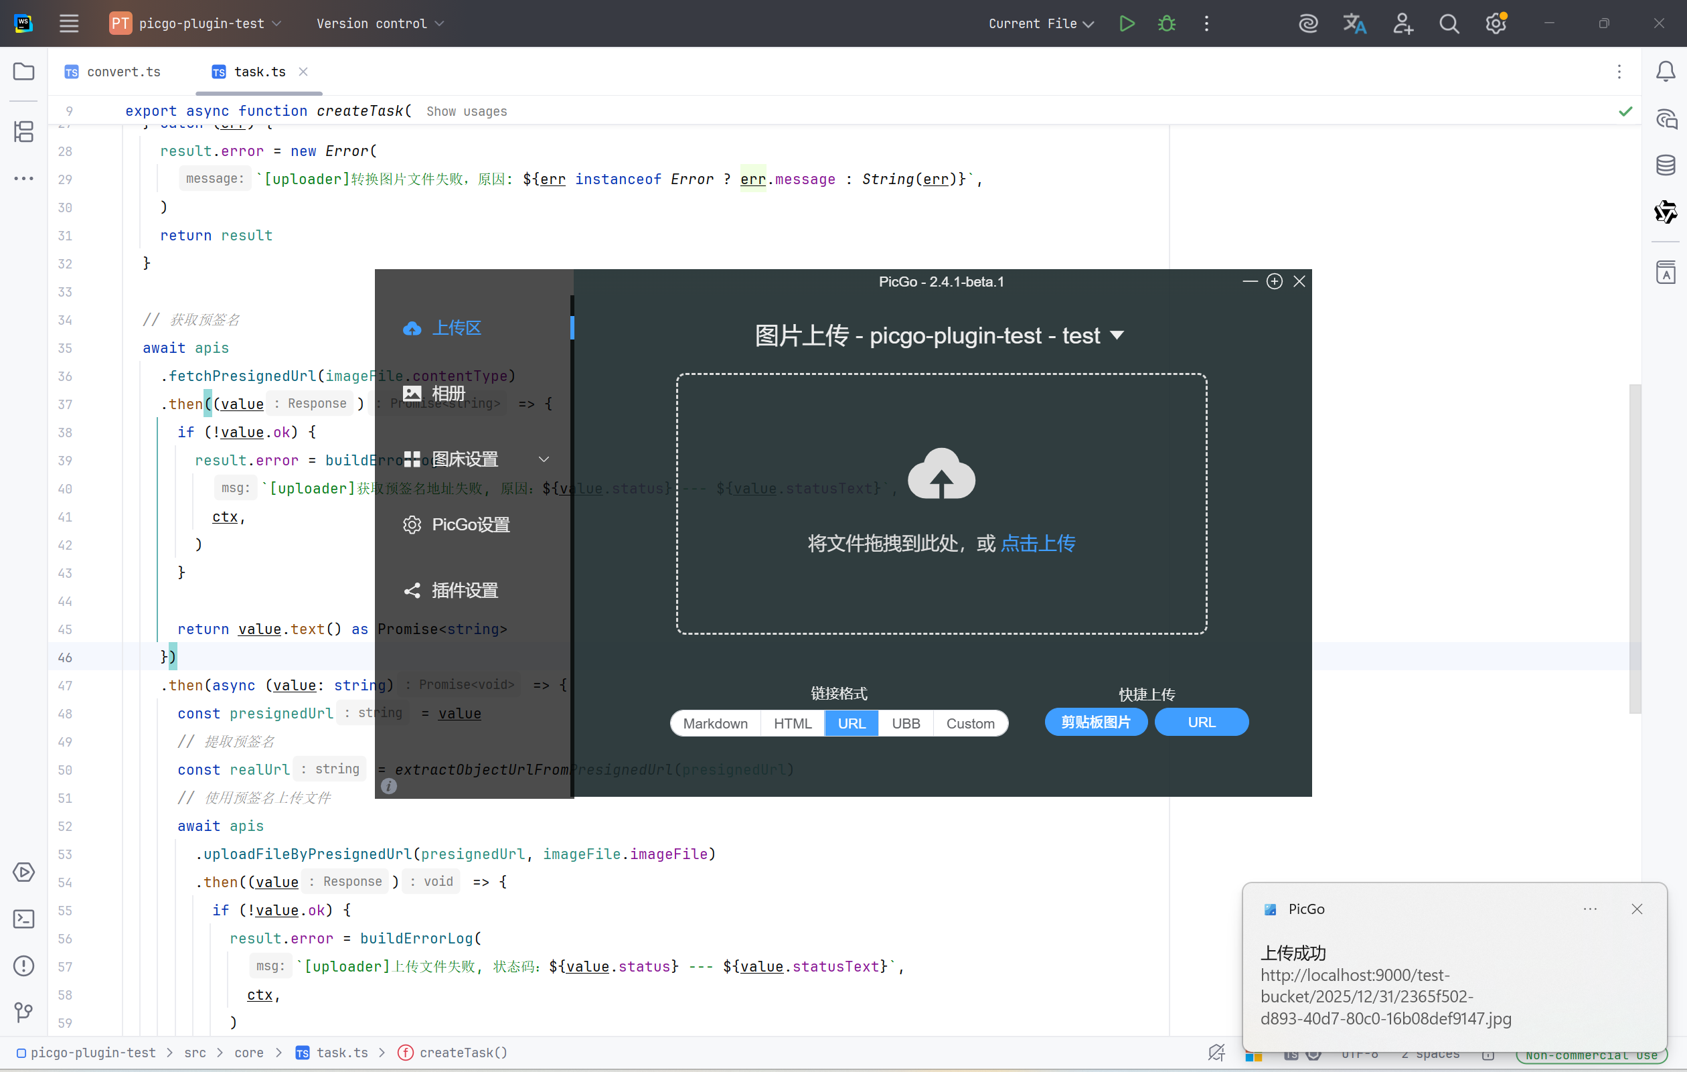Click the task.ts breadcrumb
1687x1072 pixels.
pyautogui.click(x=331, y=1053)
